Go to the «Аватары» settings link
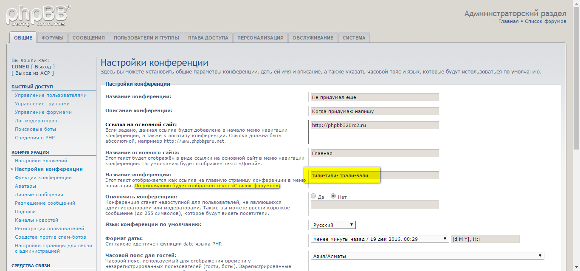 [25, 186]
